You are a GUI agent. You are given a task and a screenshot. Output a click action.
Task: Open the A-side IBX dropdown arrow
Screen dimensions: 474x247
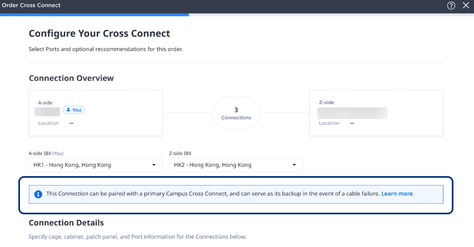(154, 165)
